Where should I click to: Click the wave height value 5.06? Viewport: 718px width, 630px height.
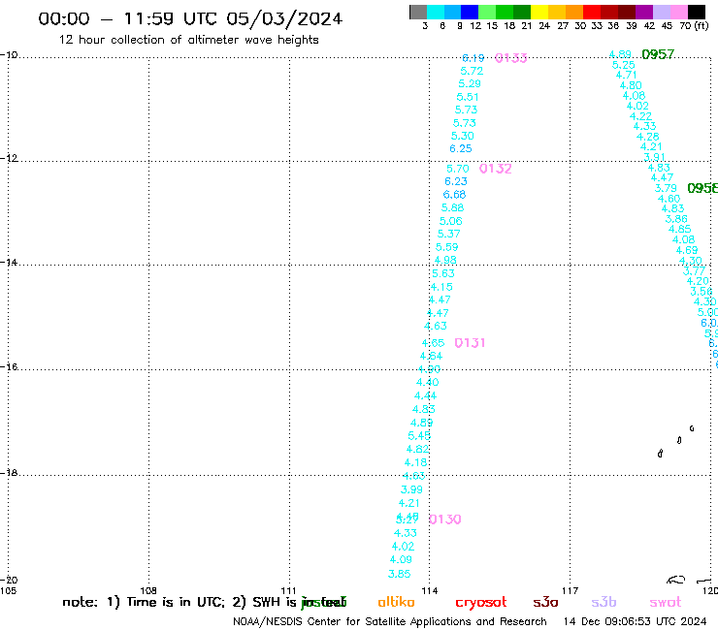tap(451, 221)
